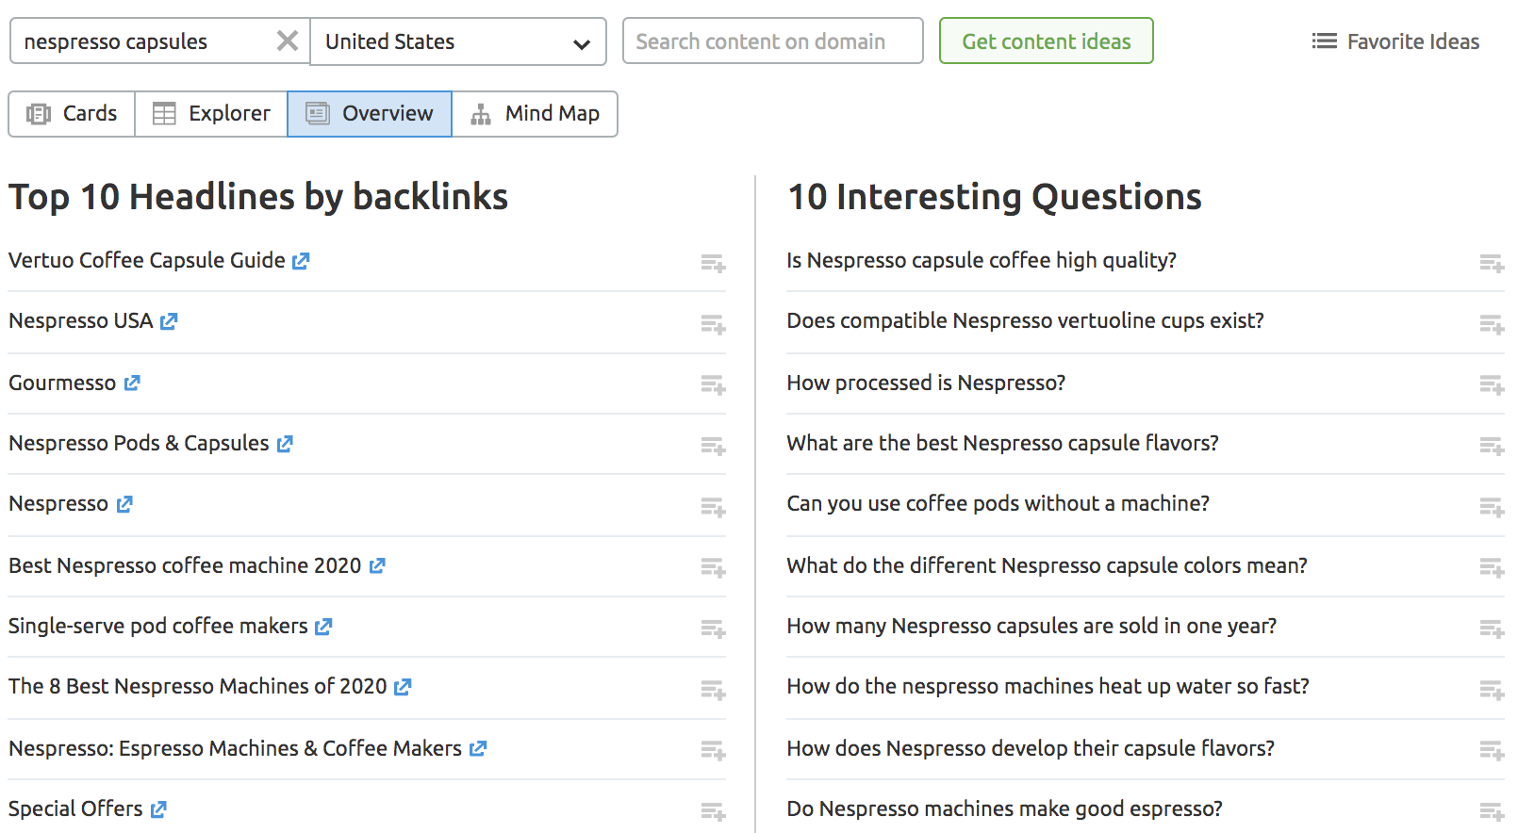Image resolution: width=1518 pixels, height=833 pixels.
Task: Open external link for Best Nespresso coffee machine 2020
Action: coord(377,566)
